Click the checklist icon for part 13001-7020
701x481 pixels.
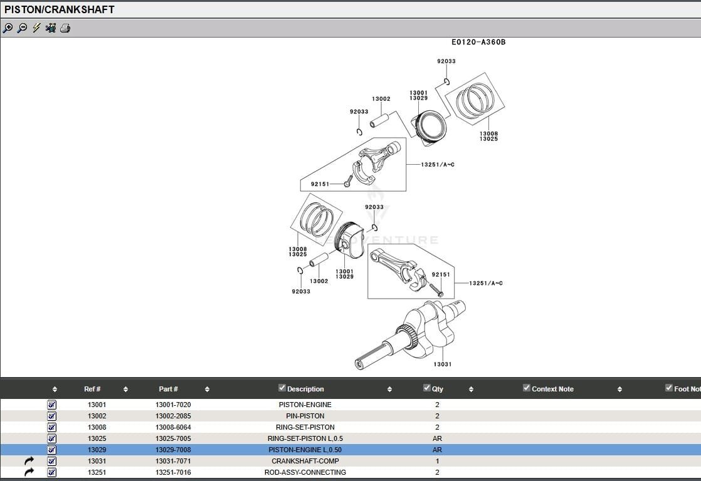coord(52,405)
